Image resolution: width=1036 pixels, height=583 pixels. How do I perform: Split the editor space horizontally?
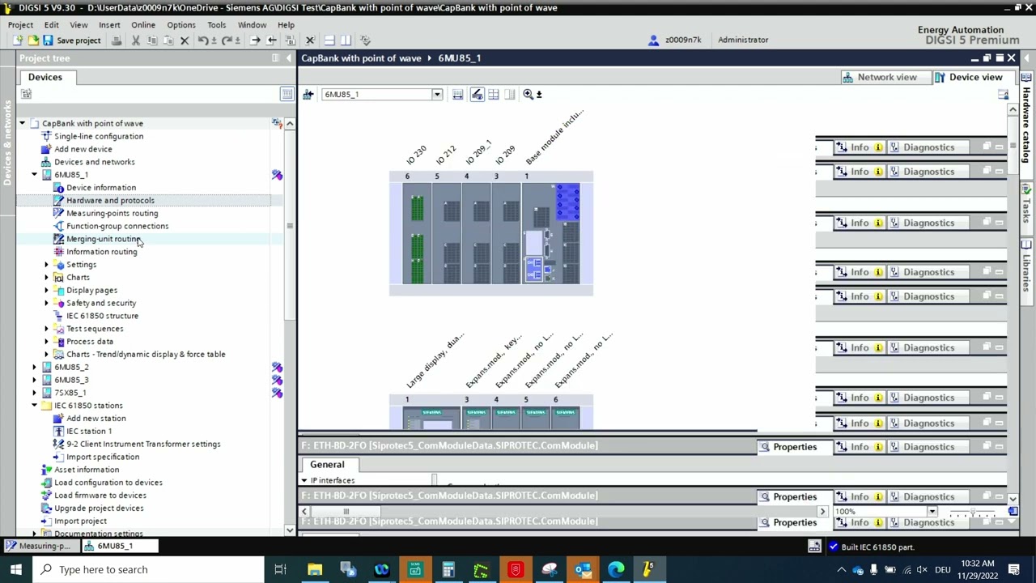coord(329,40)
